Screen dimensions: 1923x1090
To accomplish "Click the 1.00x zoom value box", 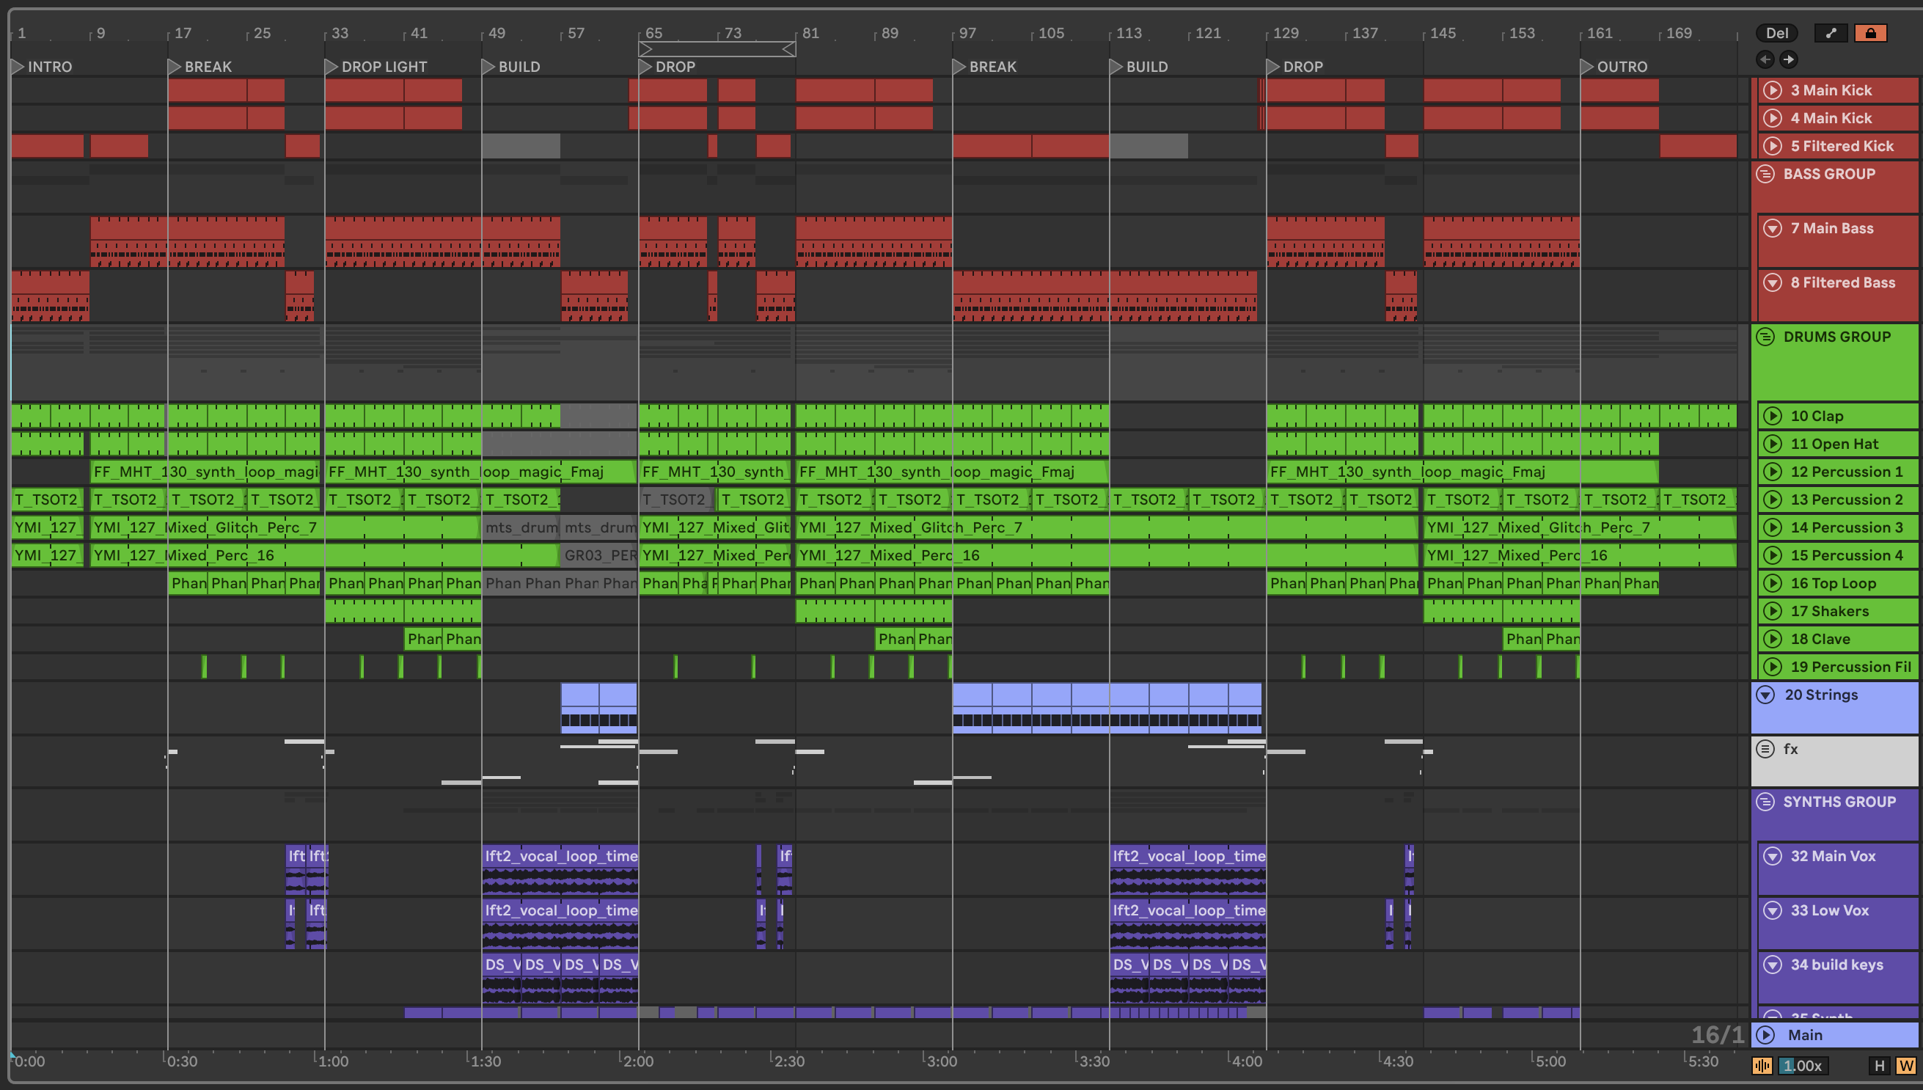I will point(1803,1065).
